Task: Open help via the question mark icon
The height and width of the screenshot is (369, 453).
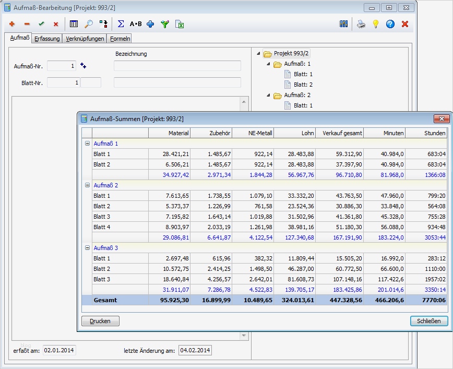Action: pyautogui.click(x=391, y=23)
